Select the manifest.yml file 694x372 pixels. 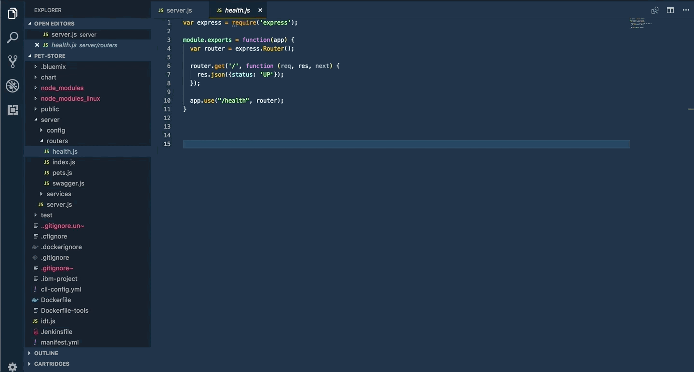click(x=60, y=342)
